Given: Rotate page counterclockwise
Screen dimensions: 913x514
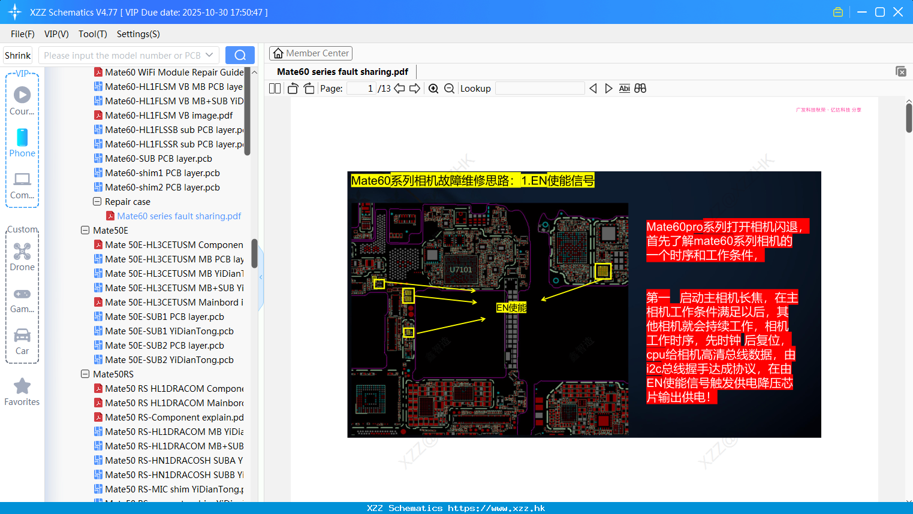Looking at the screenshot, I should 293,88.
